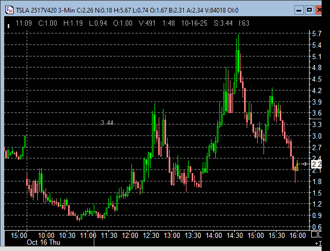Maximize the TSLA chart window

pos(309,9)
